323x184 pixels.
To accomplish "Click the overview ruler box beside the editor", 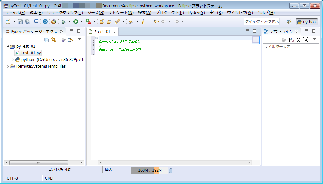I will point(255,40).
